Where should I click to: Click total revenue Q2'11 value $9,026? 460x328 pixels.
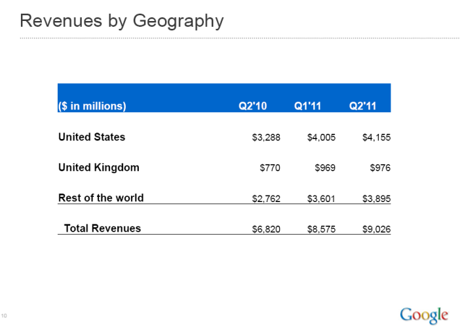pyautogui.click(x=376, y=229)
